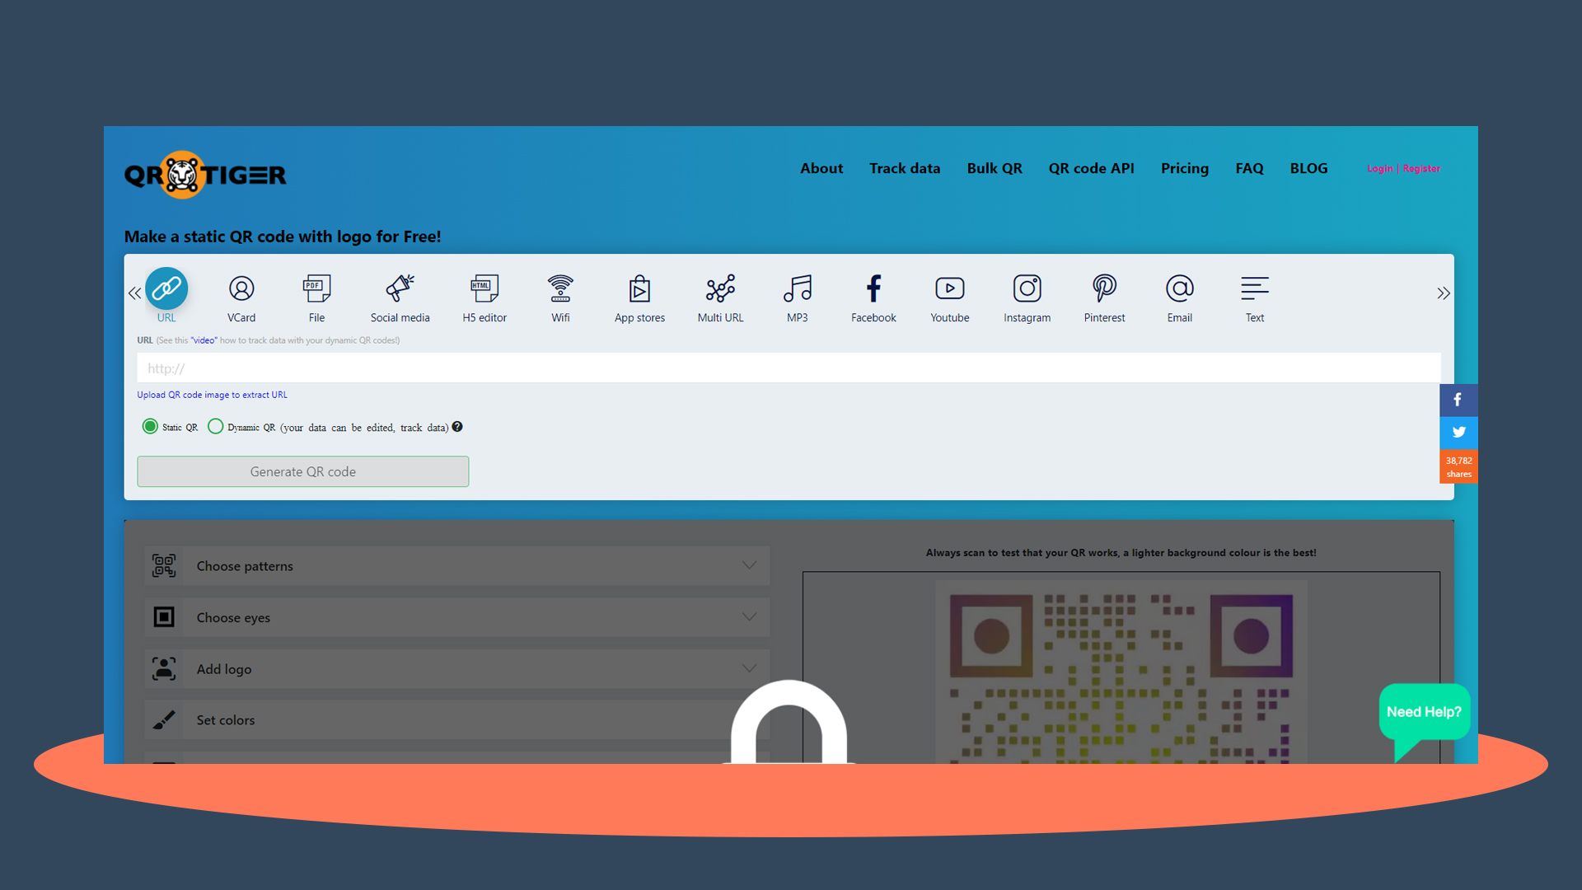Pick the Pinterest QR type

1104,288
